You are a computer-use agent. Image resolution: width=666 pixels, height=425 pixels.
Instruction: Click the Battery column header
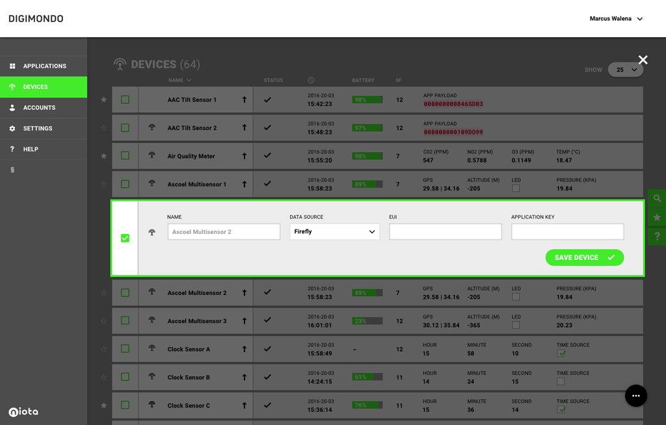pyautogui.click(x=363, y=80)
